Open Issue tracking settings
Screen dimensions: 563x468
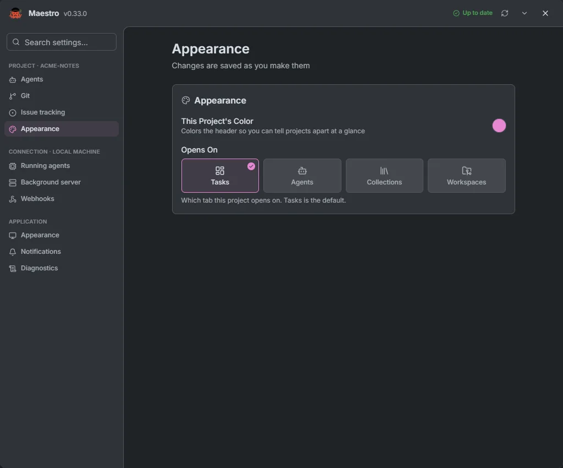[62, 112]
